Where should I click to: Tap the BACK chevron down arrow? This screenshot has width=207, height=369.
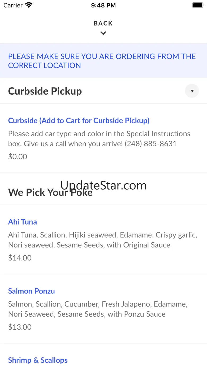click(103, 33)
